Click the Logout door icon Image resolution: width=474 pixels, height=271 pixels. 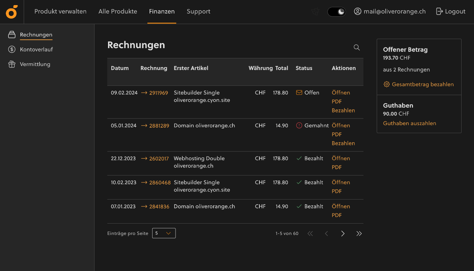point(439,11)
